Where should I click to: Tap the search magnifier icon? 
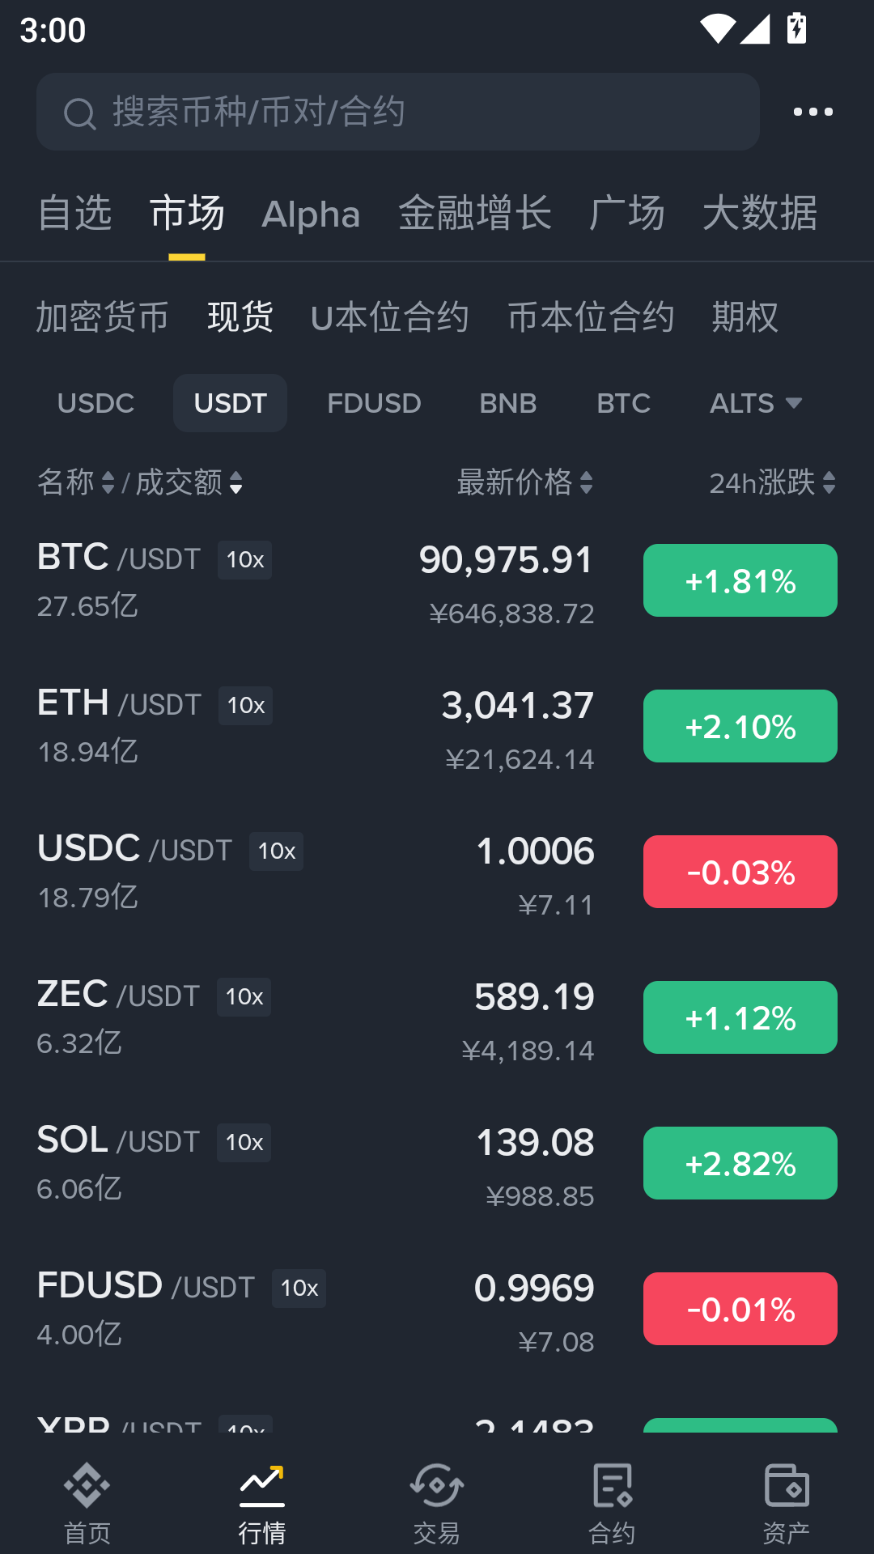tap(79, 113)
